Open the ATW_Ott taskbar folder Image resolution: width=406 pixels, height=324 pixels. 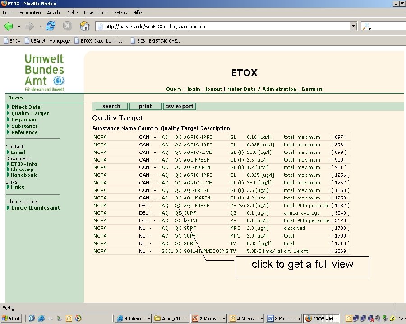(x=171, y=319)
